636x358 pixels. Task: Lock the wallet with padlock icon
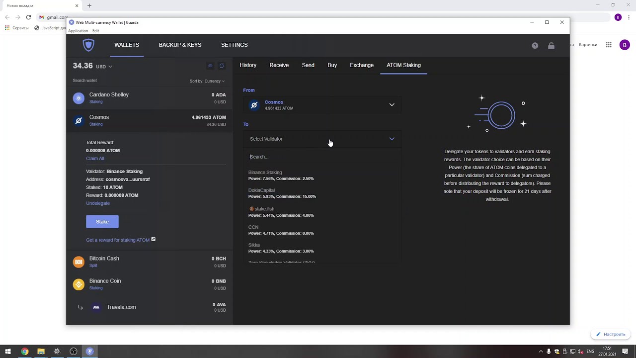click(551, 46)
